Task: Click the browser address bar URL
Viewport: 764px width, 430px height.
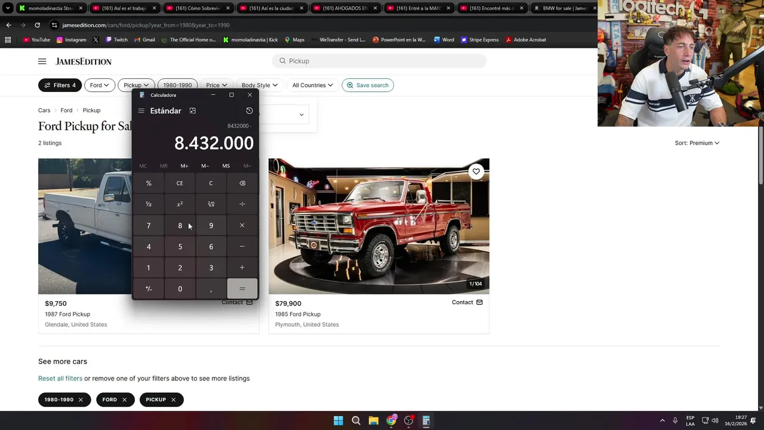Action: pyautogui.click(x=146, y=25)
